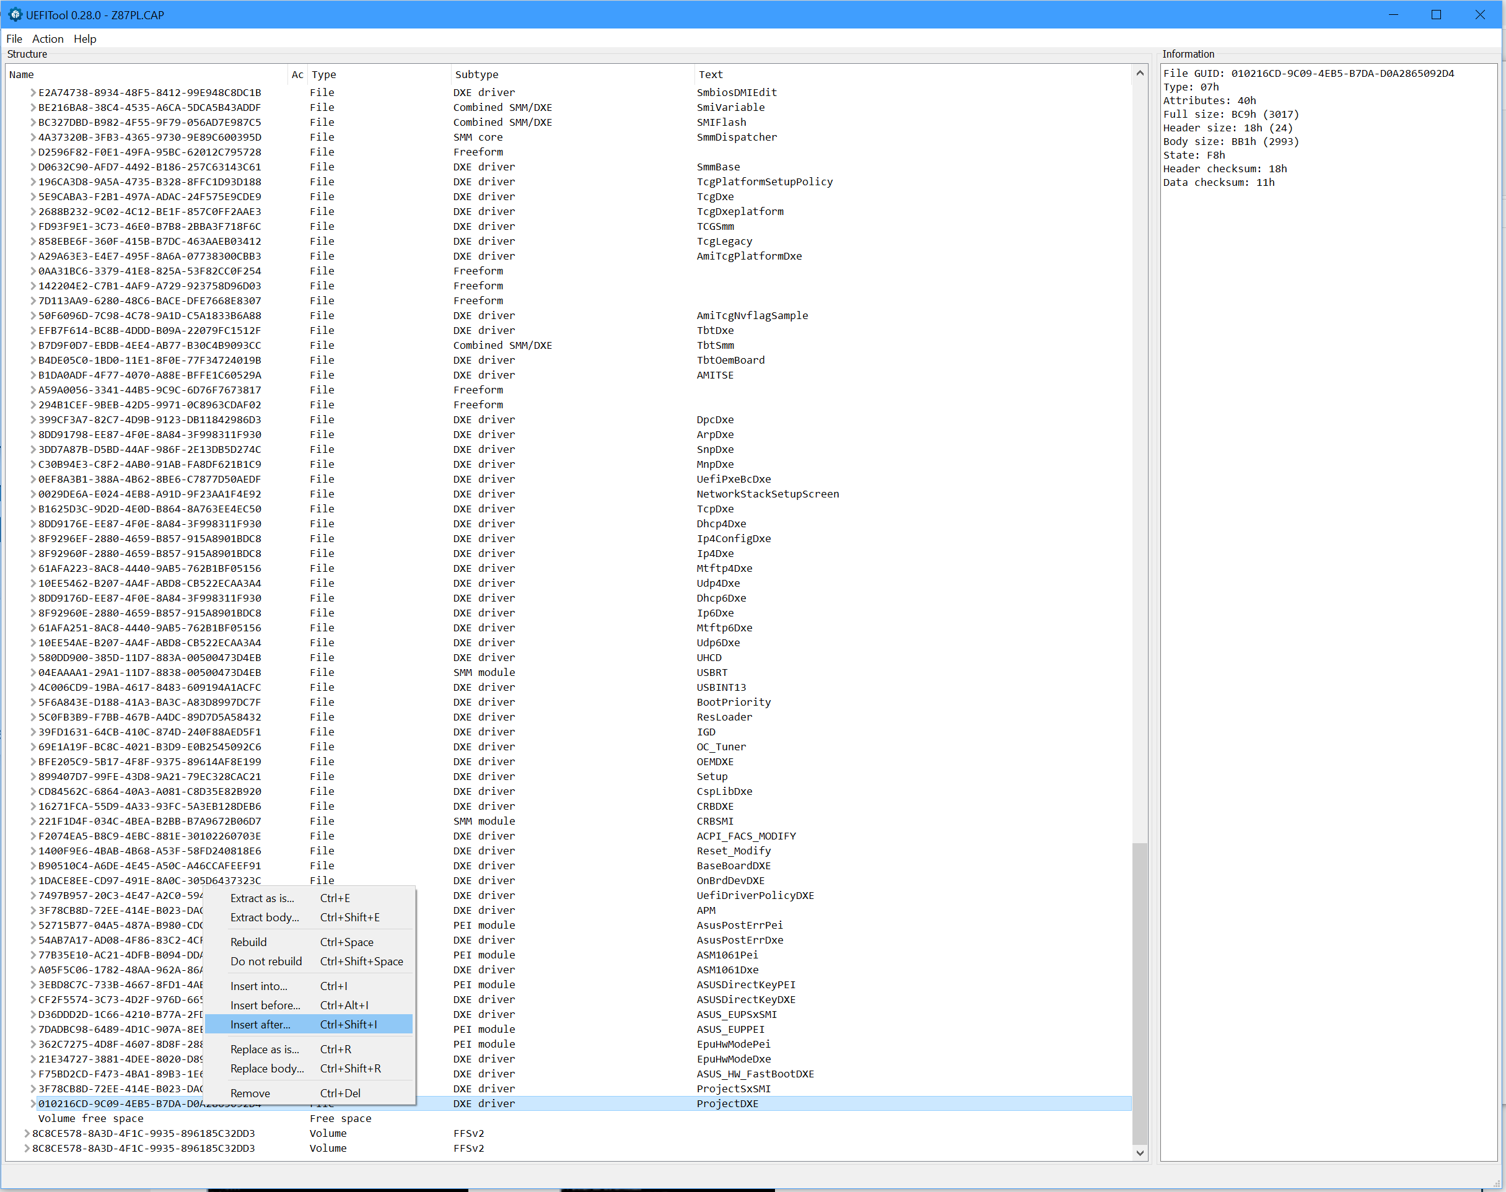Select the BaseBoardDXE row
Viewport: 1506px width, 1192px height.
tap(569, 866)
